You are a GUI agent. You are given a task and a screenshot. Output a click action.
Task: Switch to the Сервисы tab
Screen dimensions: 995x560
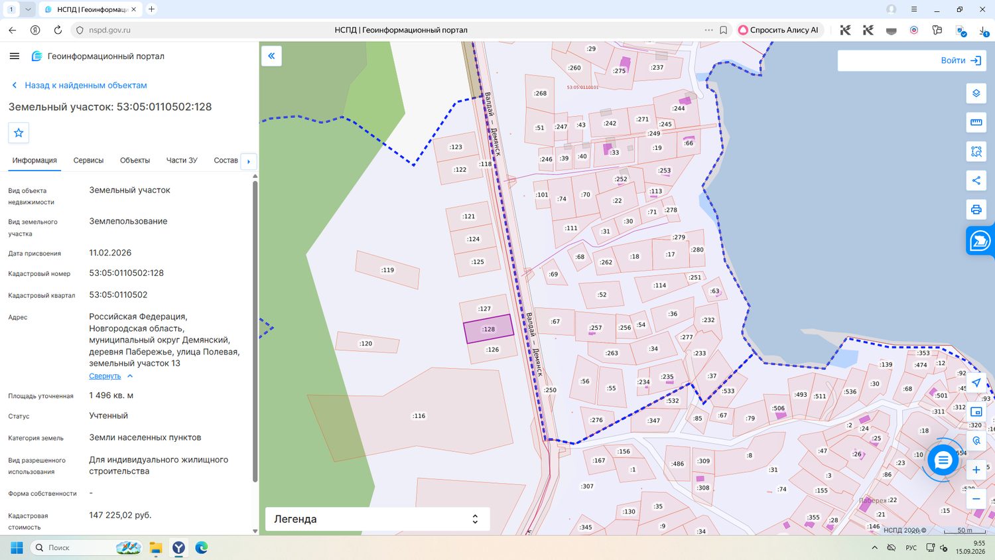click(x=88, y=161)
